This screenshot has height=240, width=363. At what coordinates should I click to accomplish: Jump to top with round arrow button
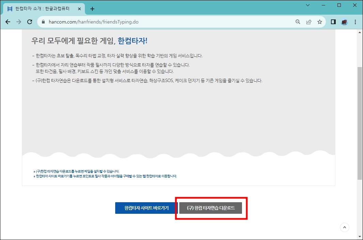coord(345,227)
